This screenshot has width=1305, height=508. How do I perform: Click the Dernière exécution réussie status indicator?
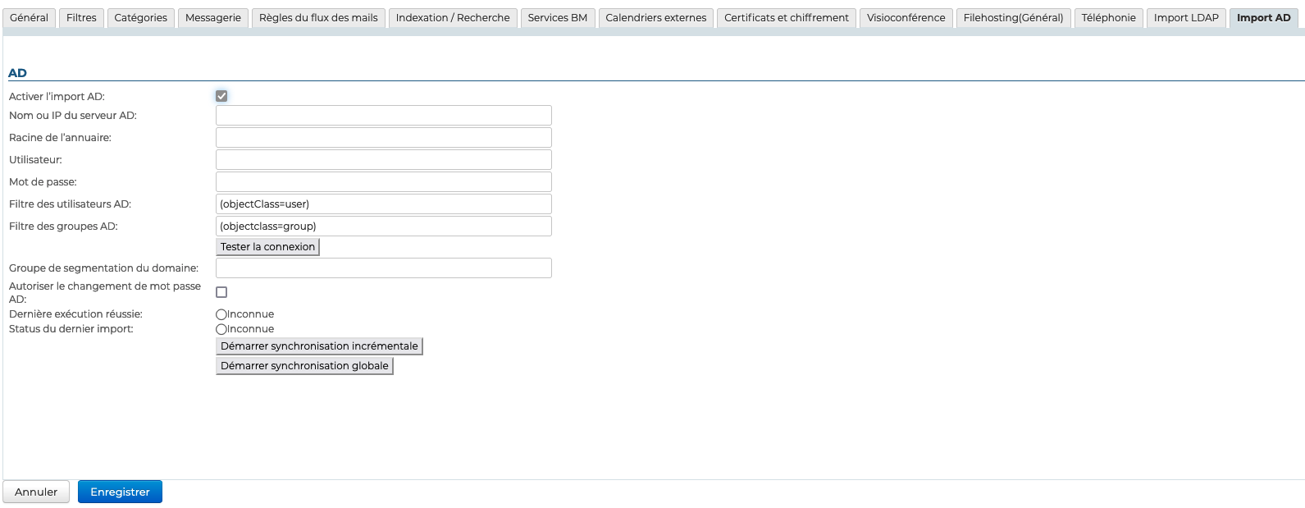pos(221,314)
